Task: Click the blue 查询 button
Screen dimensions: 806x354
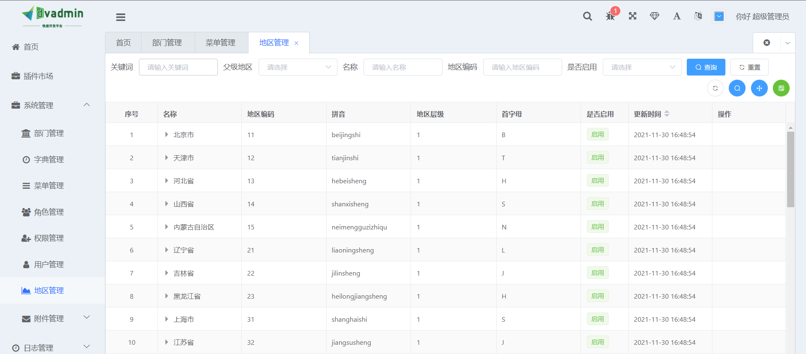Action: click(x=706, y=67)
